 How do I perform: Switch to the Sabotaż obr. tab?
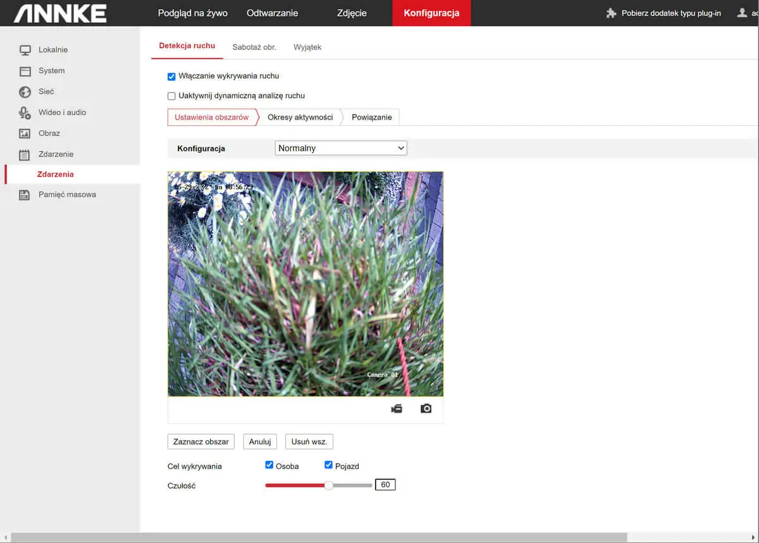[x=254, y=47]
